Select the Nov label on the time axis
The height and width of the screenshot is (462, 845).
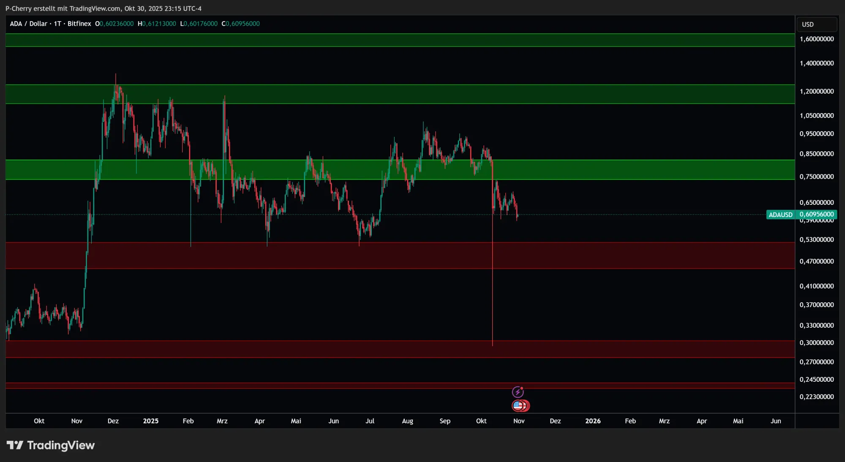coord(518,421)
